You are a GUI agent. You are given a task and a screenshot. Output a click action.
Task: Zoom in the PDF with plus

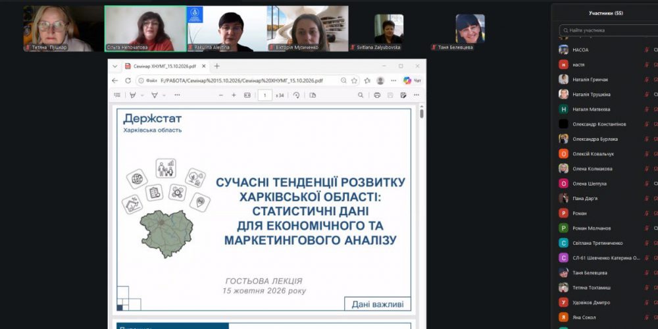pos(234,95)
